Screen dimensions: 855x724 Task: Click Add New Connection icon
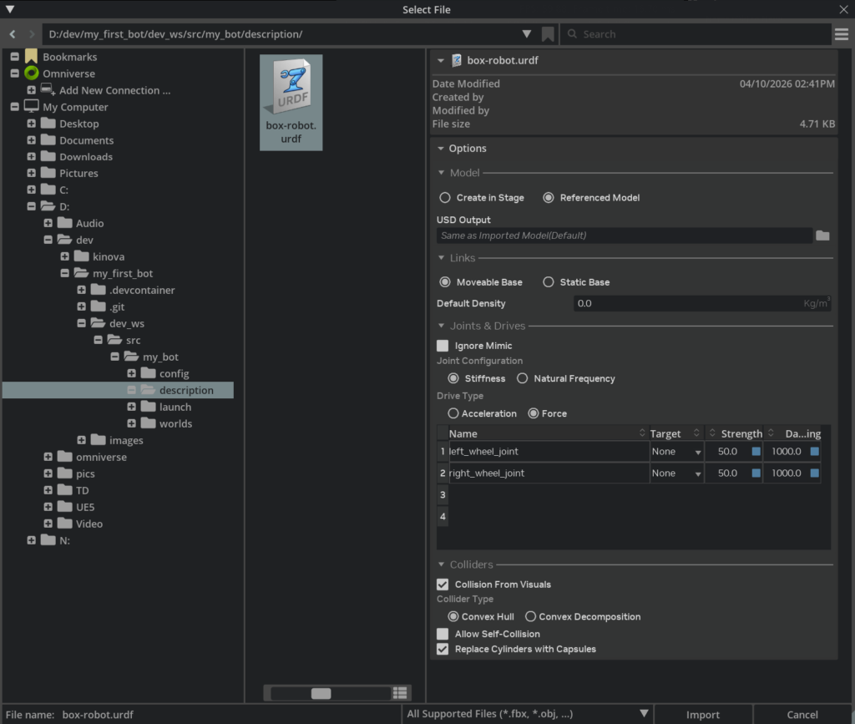[48, 90]
